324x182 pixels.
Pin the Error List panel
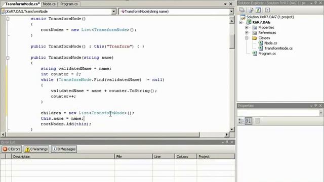coord(227,142)
